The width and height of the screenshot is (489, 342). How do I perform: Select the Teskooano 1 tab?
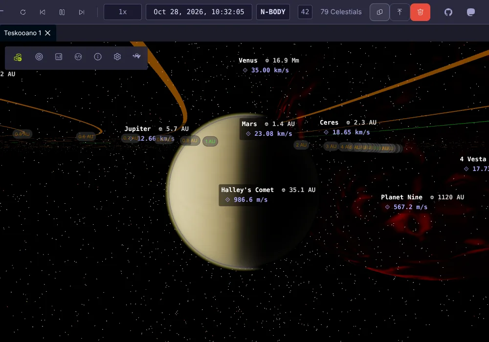tap(22, 33)
